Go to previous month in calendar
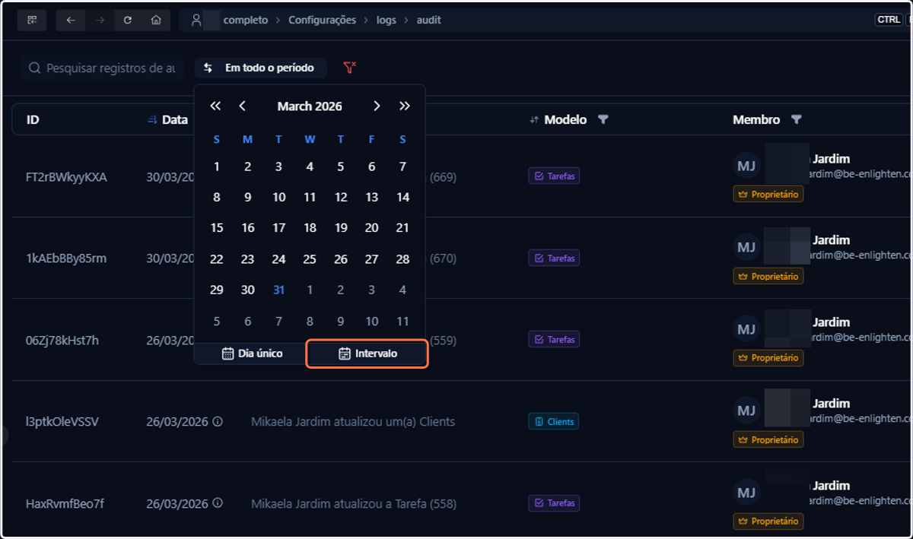The image size is (913, 539). [243, 106]
